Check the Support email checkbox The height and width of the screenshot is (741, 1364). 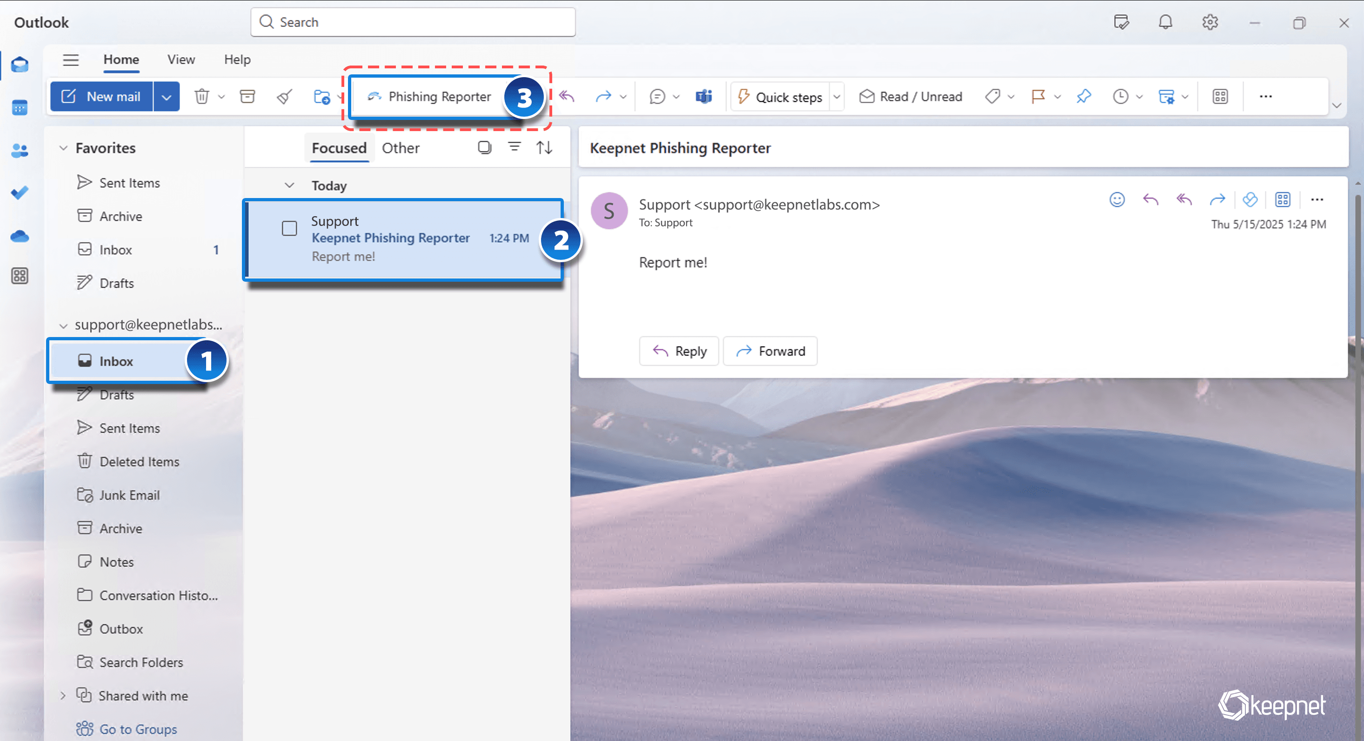click(x=289, y=229)
